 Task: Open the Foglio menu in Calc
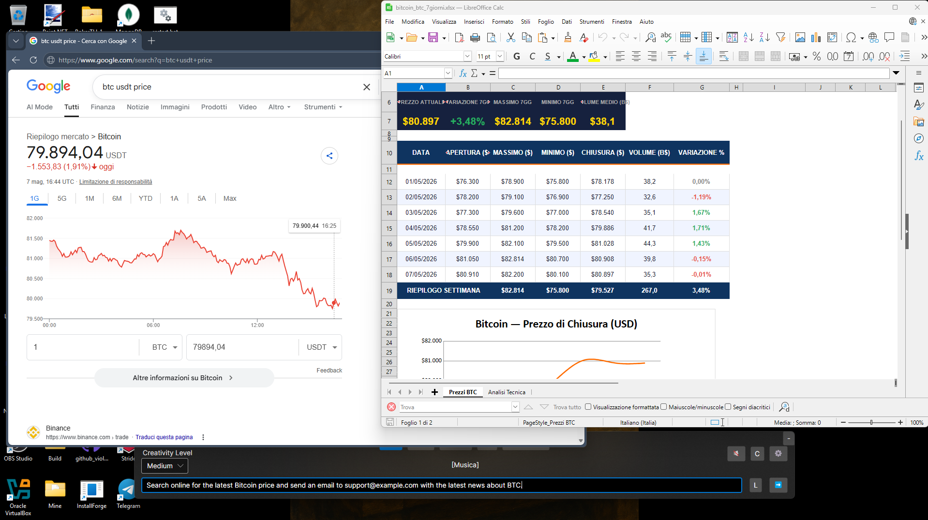(546, 22)
